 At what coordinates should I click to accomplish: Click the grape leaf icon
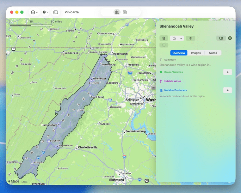(x=161, y=72)
